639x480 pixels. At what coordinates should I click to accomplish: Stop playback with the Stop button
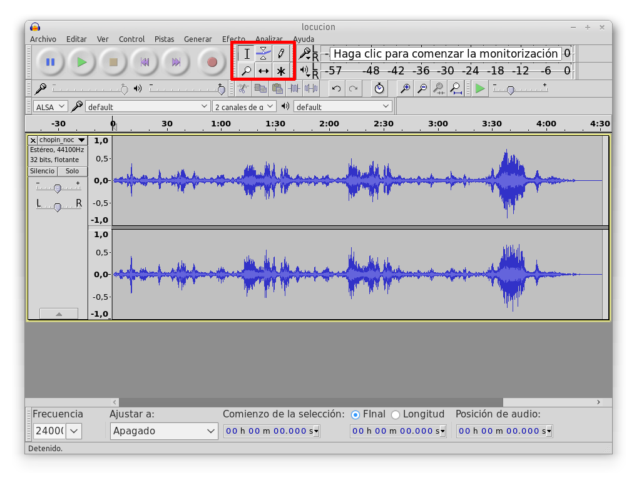(x=113, y=63)
